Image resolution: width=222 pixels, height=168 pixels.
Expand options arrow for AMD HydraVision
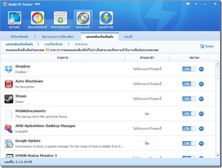pyautogui.click(x=201, y=128)
